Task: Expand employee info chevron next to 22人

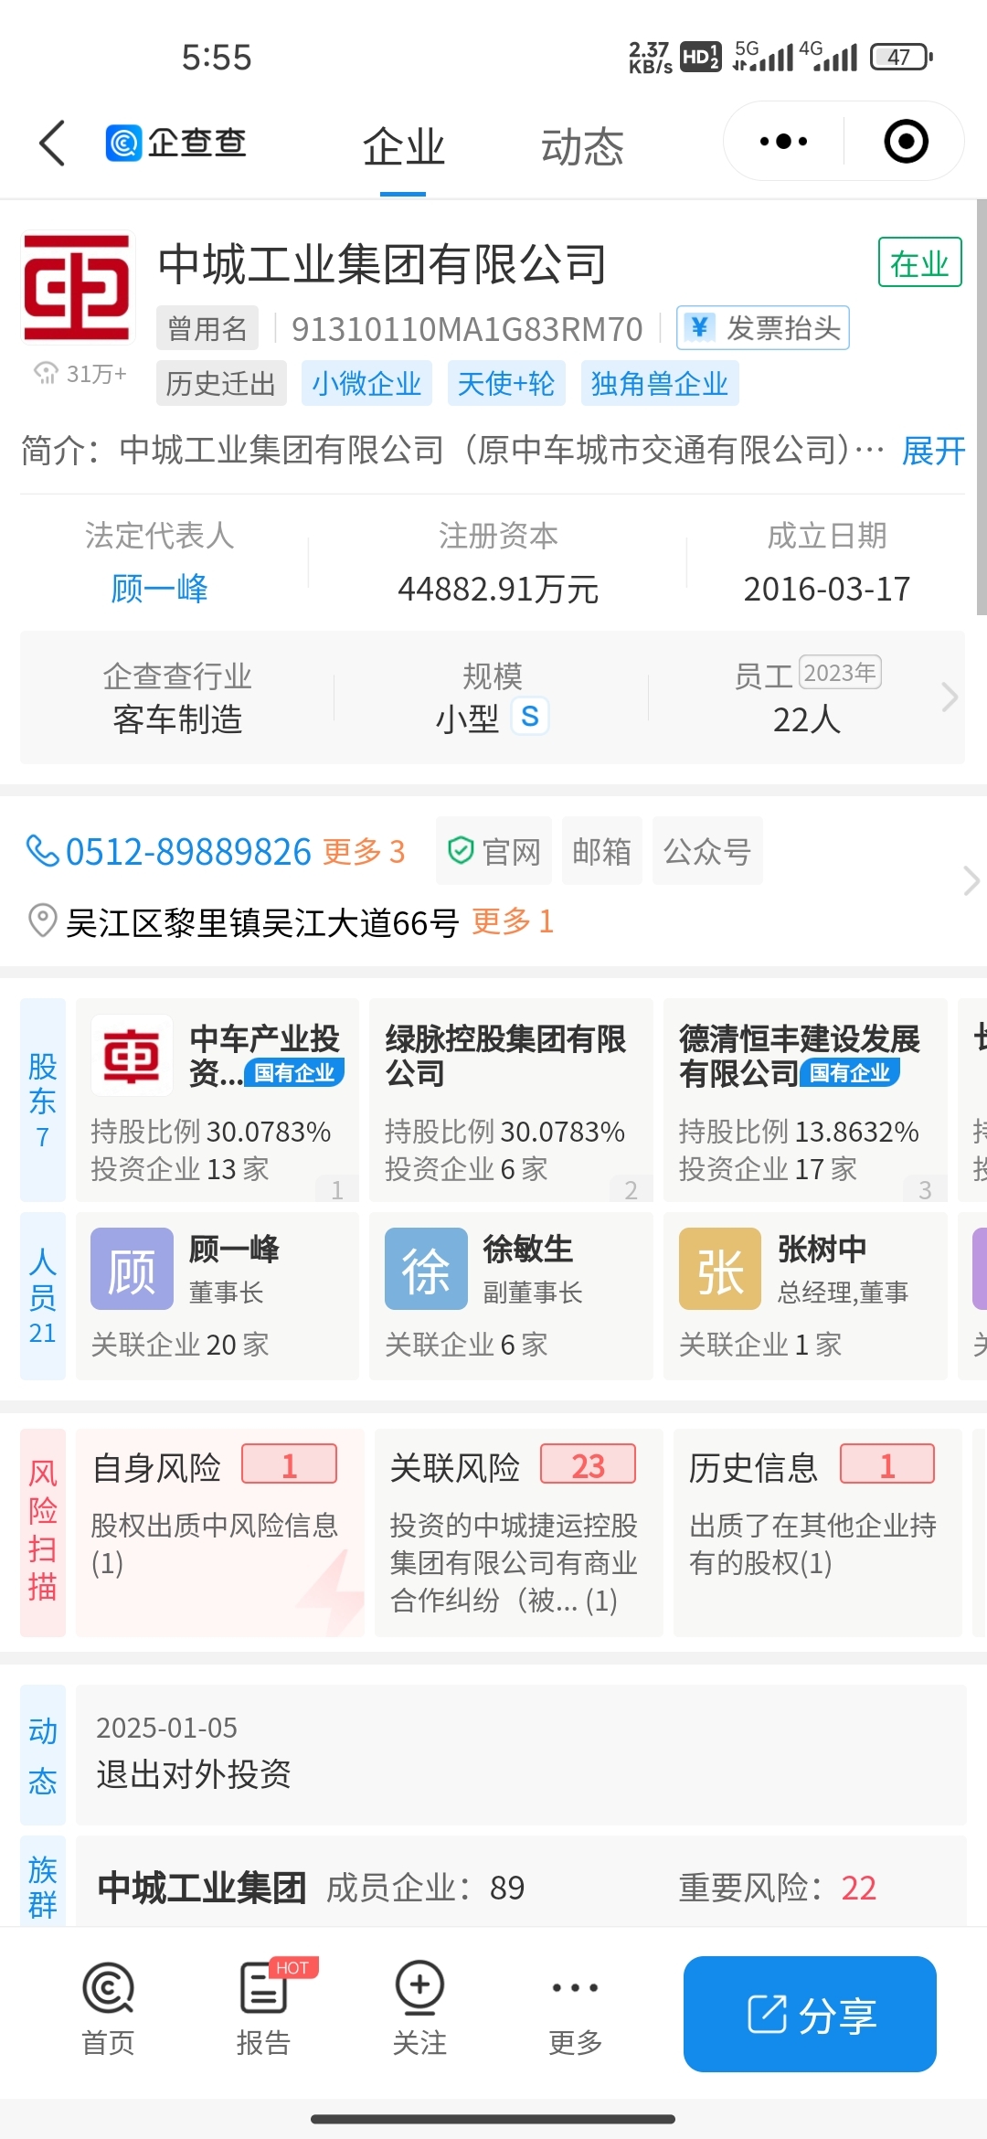Action: tap(950, 697)
